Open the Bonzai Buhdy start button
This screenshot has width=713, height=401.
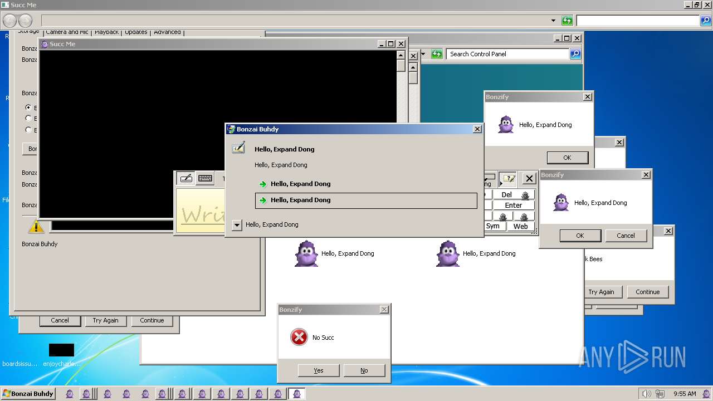coord(28,394)
